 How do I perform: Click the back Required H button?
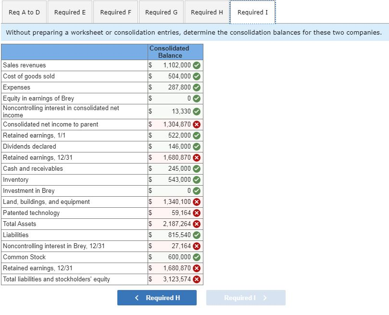click(157, 298)
